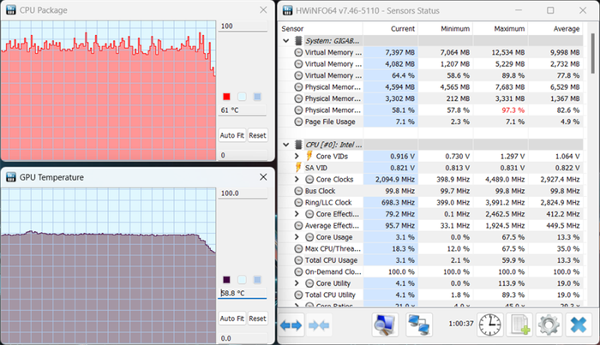Click the log file document-plus icon
The height and width of the screenshot is (345, 600).
tap(519, 325)
